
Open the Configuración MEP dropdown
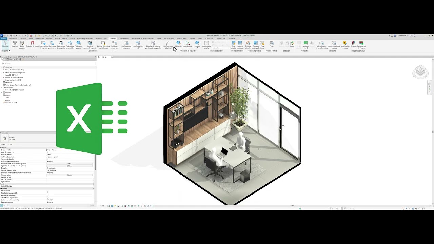138,45
